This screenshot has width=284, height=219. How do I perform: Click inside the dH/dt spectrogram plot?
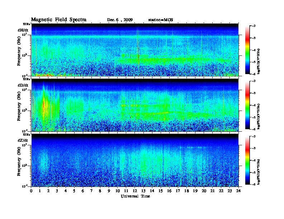[x=135, y=50]
